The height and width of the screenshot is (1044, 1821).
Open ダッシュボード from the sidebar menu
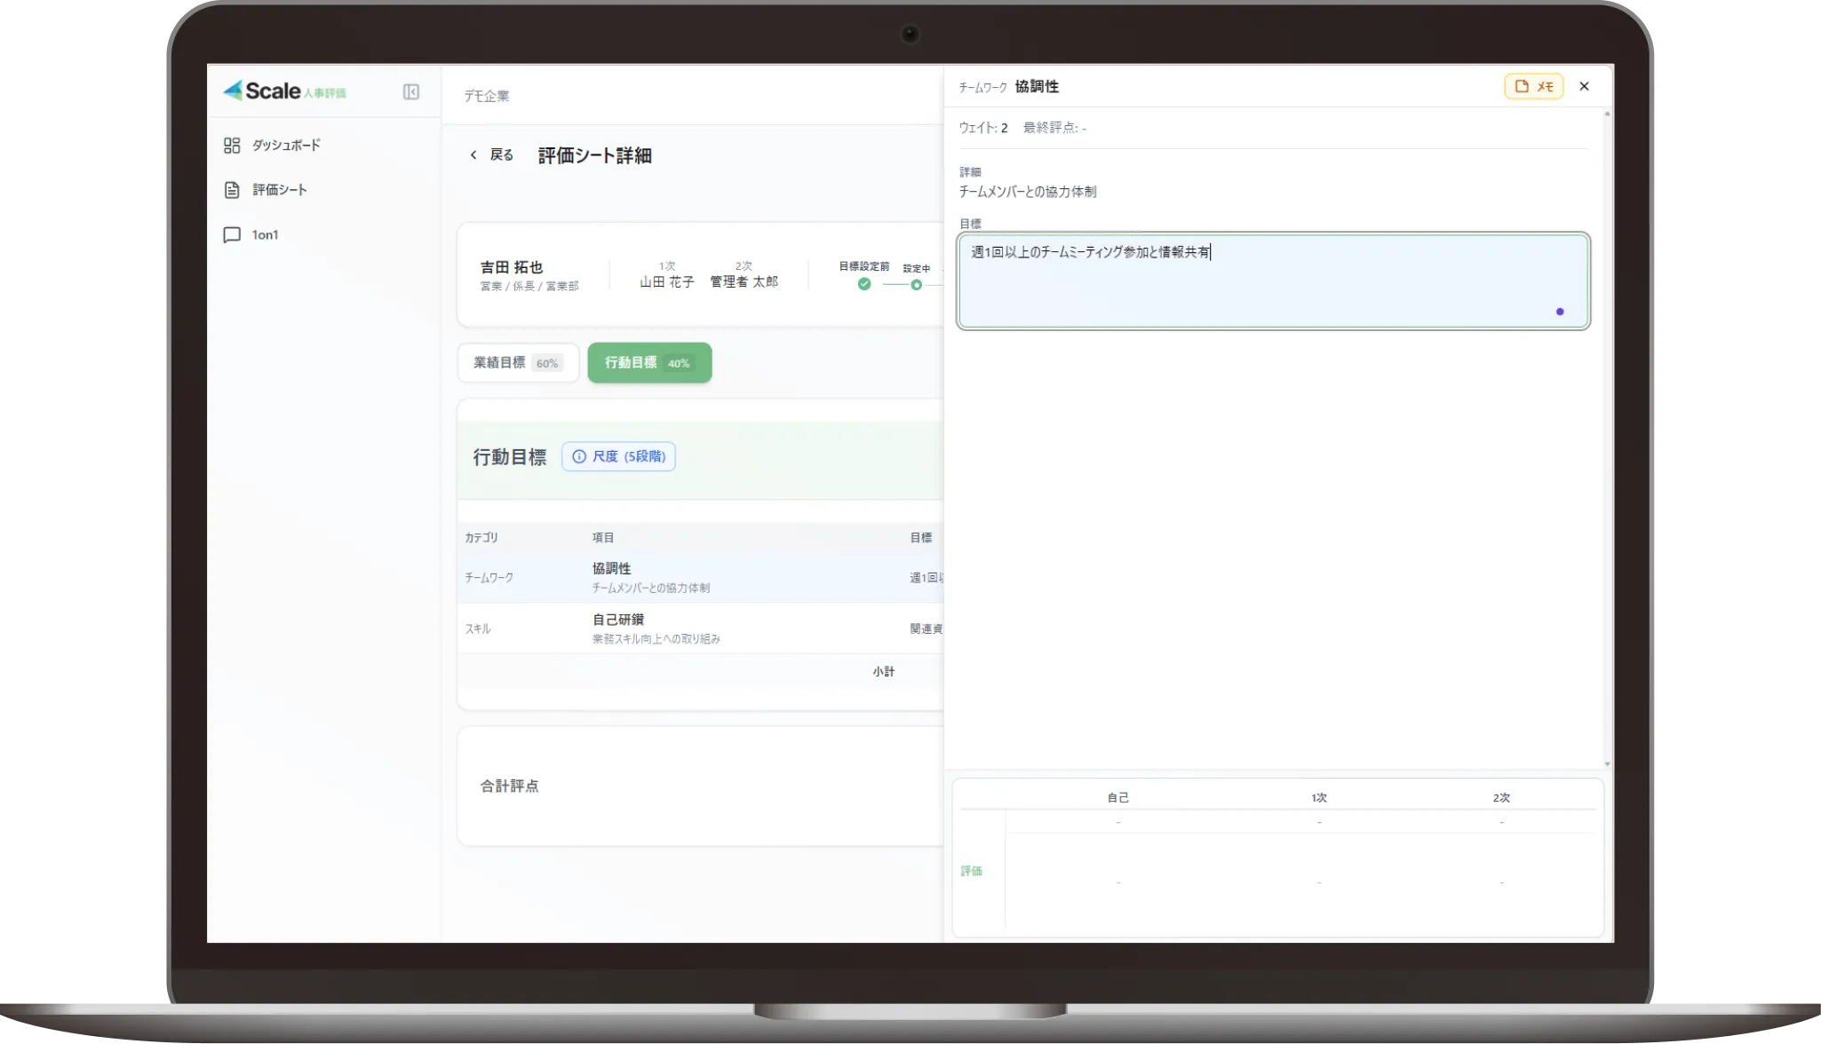[286, 146]
